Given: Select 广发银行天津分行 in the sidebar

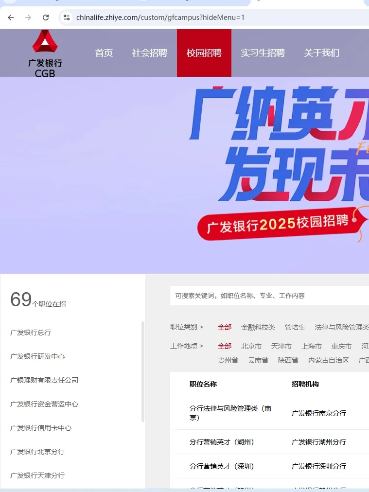Looking at the screenshot, I should tap(37, 475).
